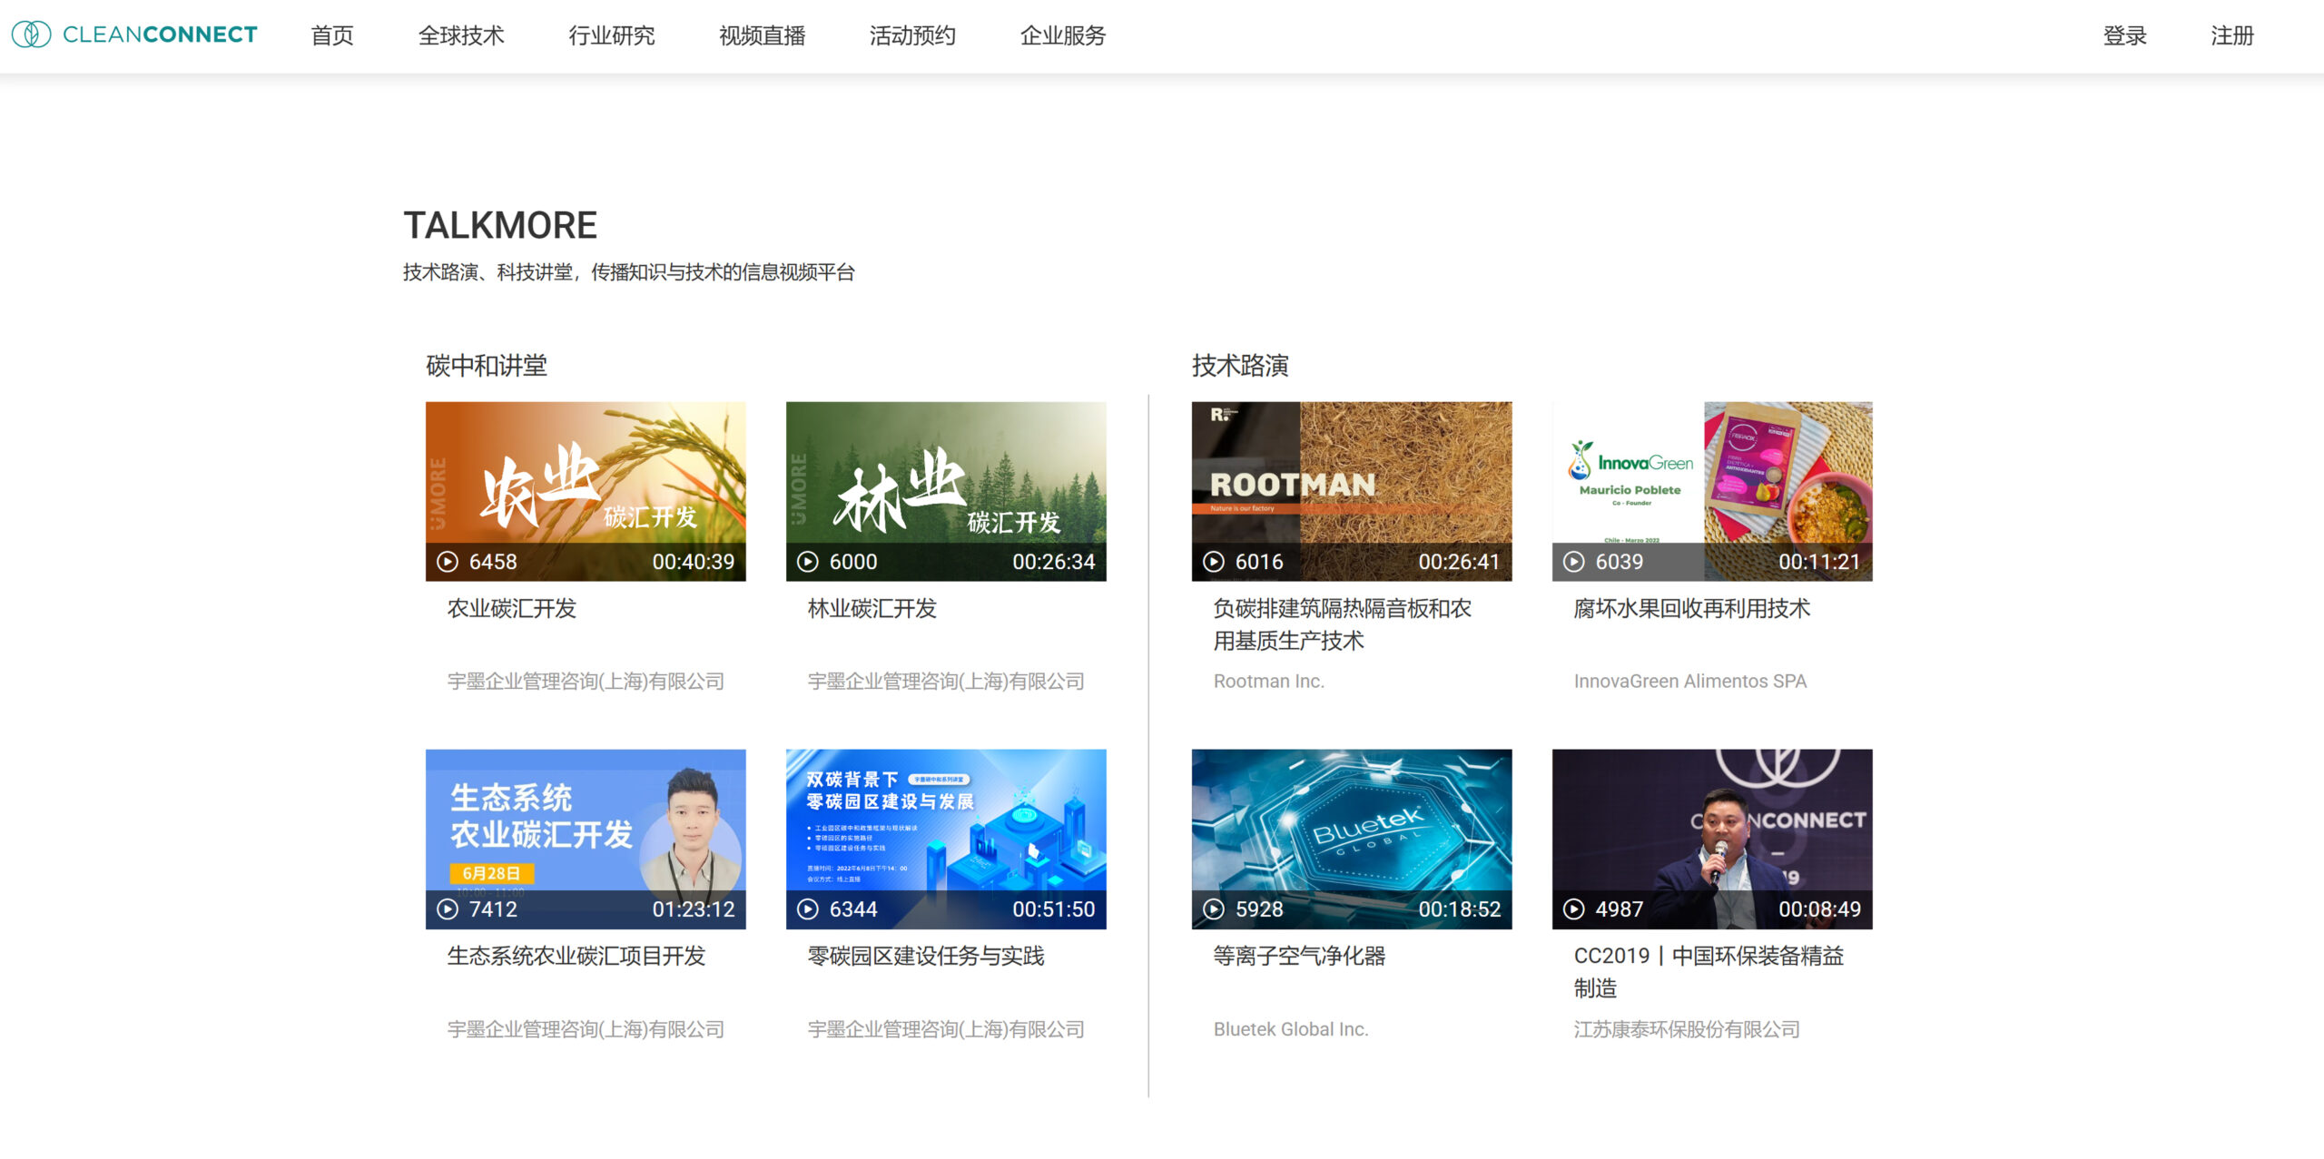Click play icon on Rootman video

click(x=1214, y=562)
